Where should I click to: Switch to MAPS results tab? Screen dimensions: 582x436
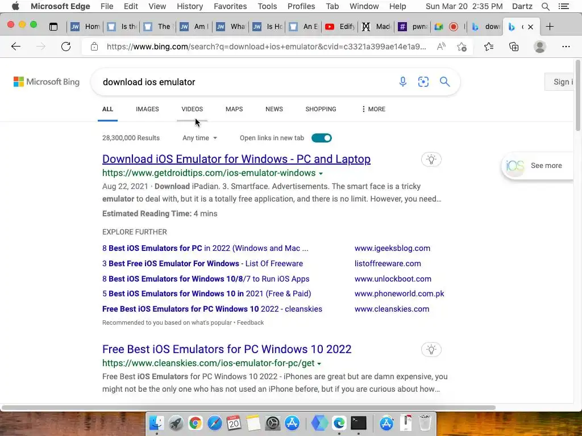coord(234,109)
